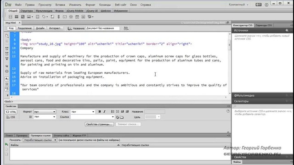Click the Название document title field

pos(102,28)
